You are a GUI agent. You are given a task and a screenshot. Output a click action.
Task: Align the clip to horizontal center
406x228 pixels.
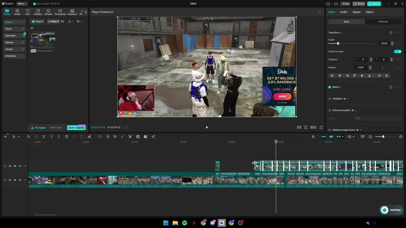pos(340,76)
